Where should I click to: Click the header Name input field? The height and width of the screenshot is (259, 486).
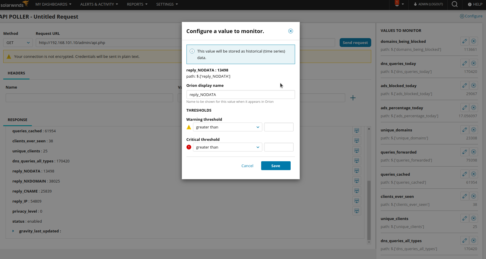coord(89,98)
